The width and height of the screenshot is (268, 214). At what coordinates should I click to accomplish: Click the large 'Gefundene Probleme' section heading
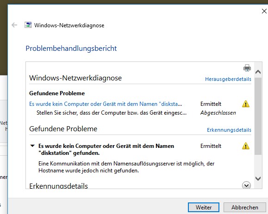pyautogui.click(x=63, y=128)
